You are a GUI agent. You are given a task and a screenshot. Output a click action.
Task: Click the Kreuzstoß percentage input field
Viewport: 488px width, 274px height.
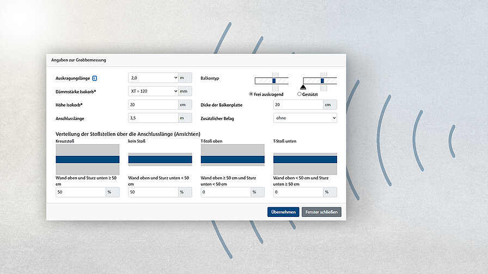click(81, 192)
